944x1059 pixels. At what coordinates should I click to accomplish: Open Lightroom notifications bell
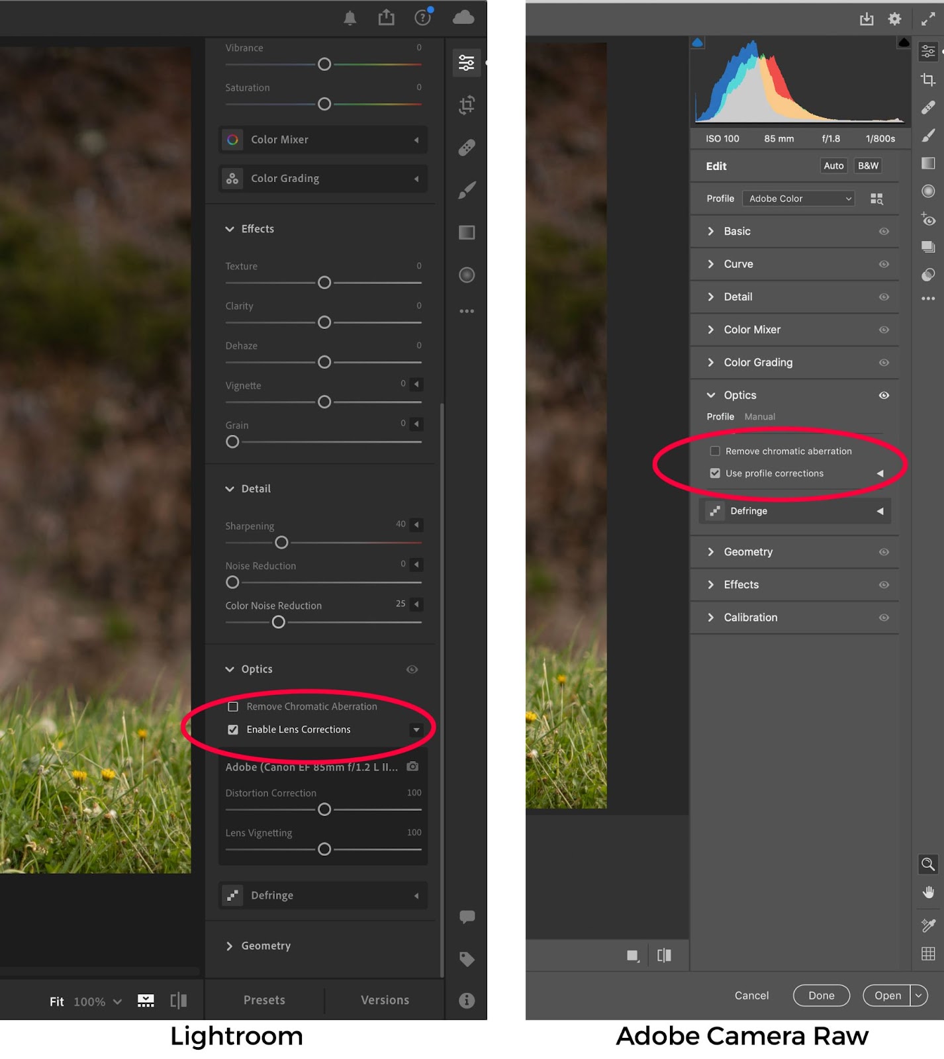tap(350, 18)
